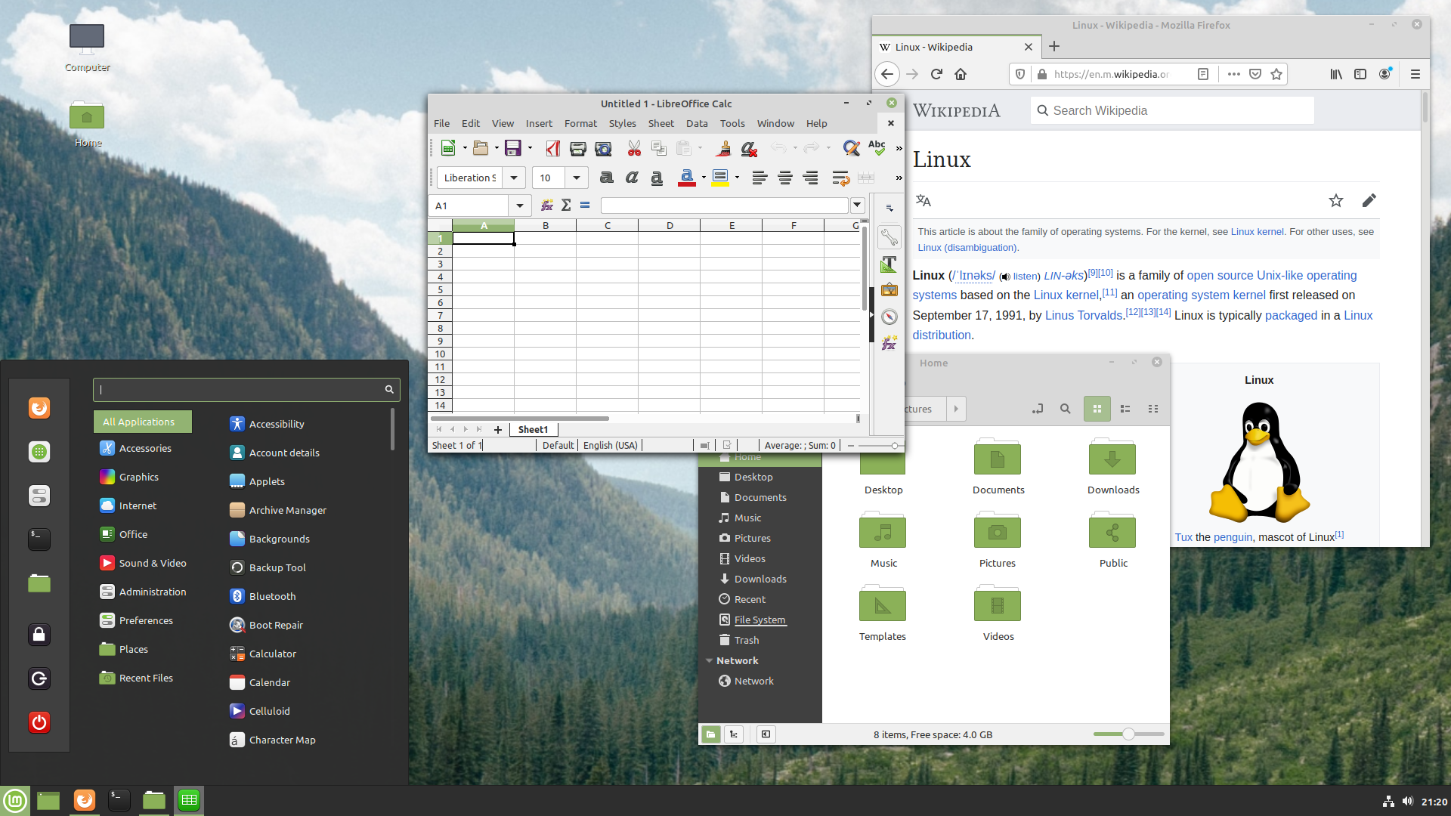The height and width of the screenshot is (816, 1451).
Task: Click the Wikipedia edit pencil icon
Action: (1369, 200)
